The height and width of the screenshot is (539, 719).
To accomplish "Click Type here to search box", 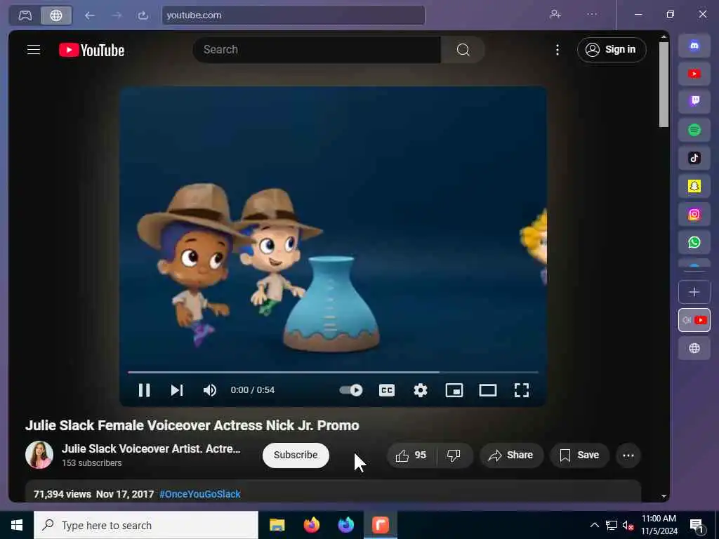I will (x=146, y=525).
